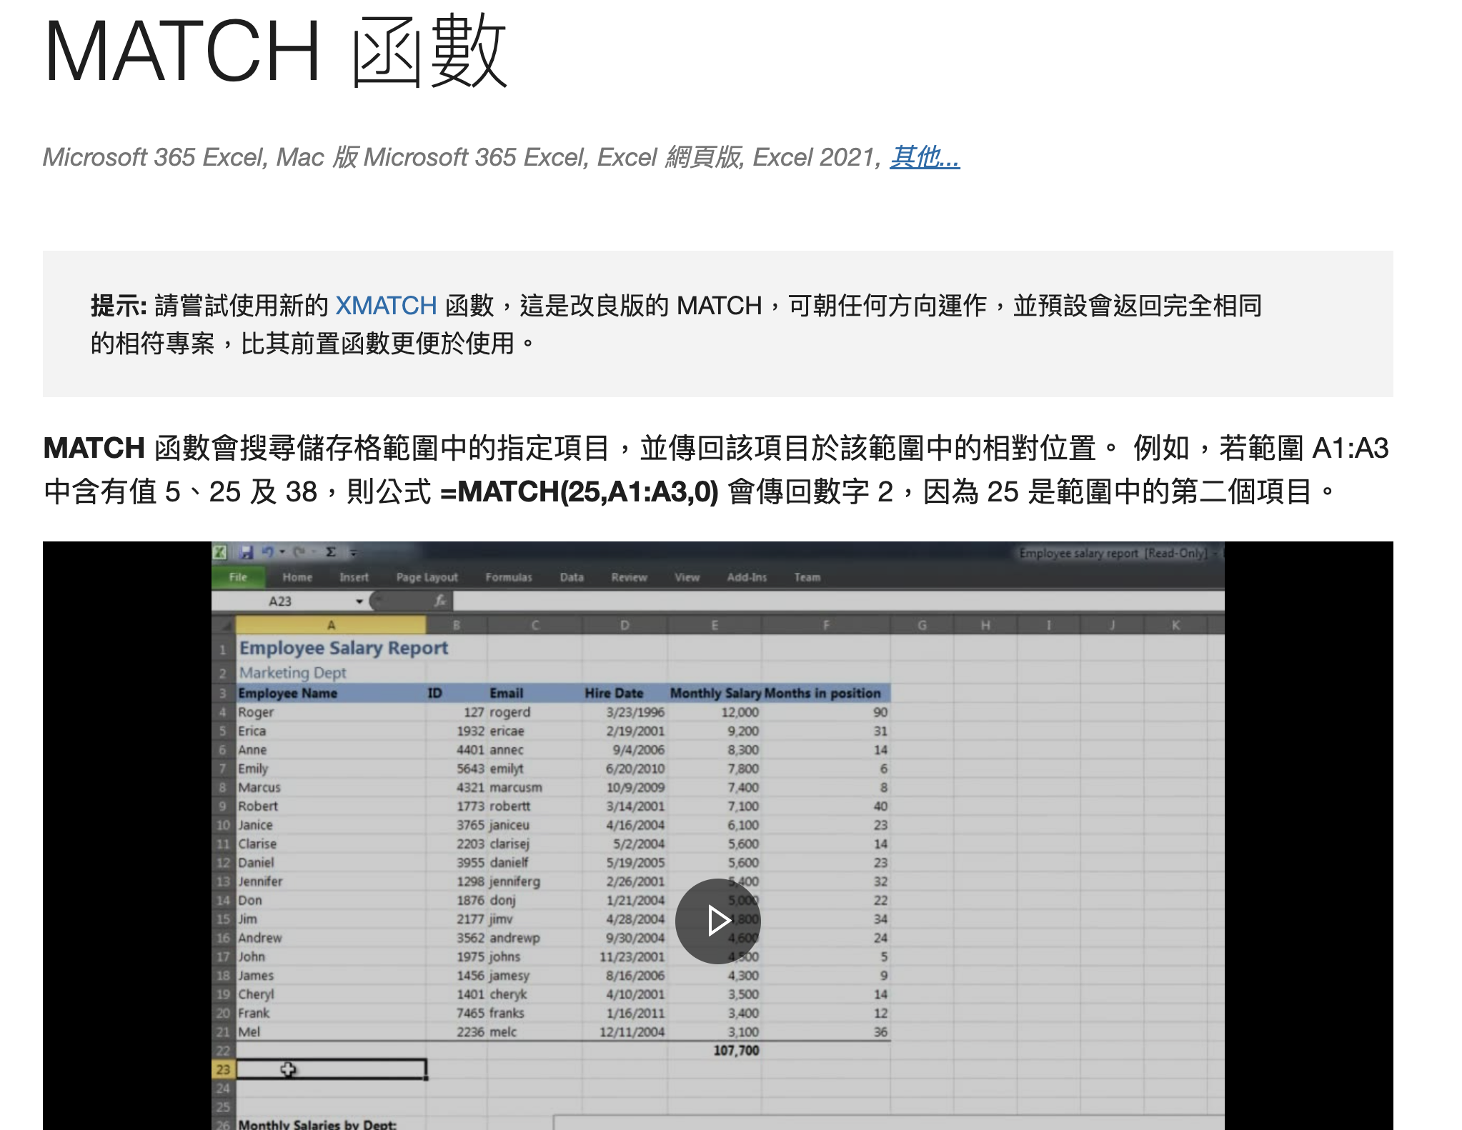Open the Data ribbon tab

(x=572, y=577)
